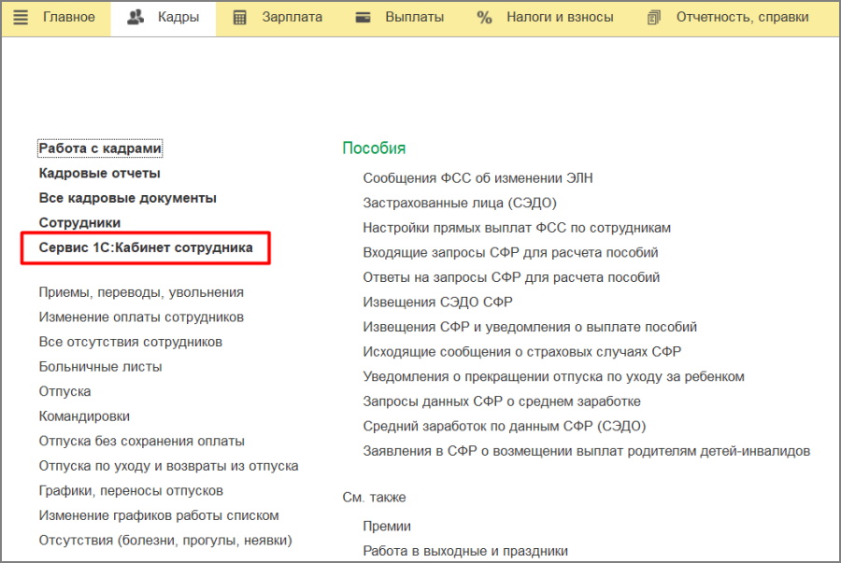Open the Главное section
This screenshot has height=563, width=841.
point(68,17)
